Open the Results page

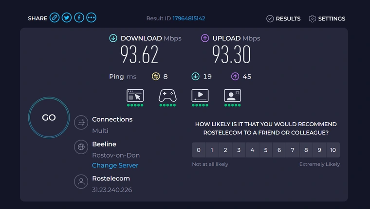point(283,18)
